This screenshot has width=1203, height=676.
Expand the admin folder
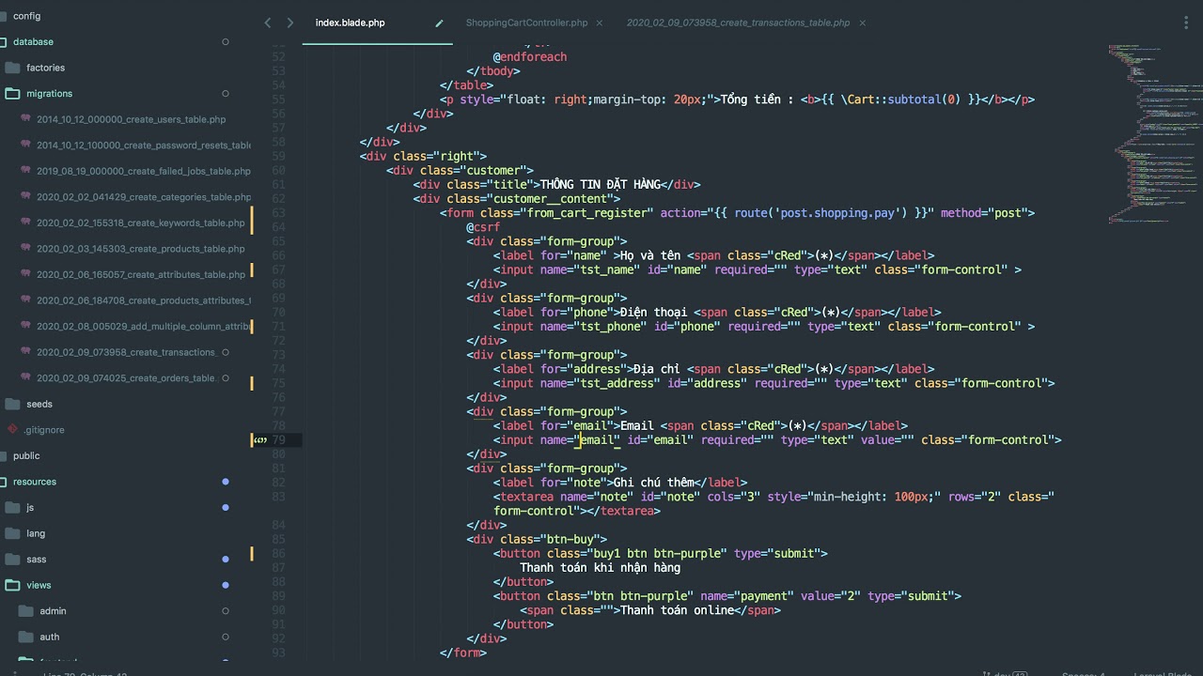53,610
